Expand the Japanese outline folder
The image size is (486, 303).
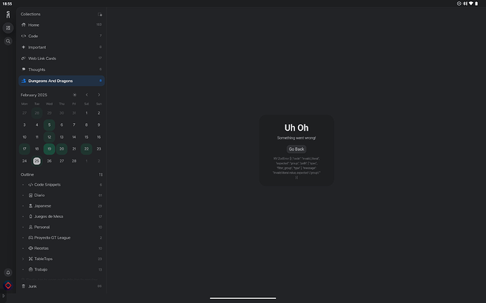coord(23,206)
